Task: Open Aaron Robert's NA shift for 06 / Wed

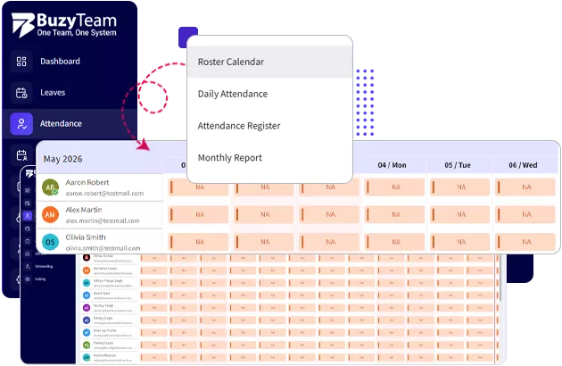Action: pos(525,187)
